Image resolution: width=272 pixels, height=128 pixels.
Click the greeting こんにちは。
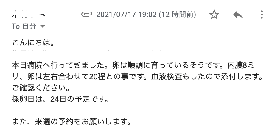click(33, 42)
